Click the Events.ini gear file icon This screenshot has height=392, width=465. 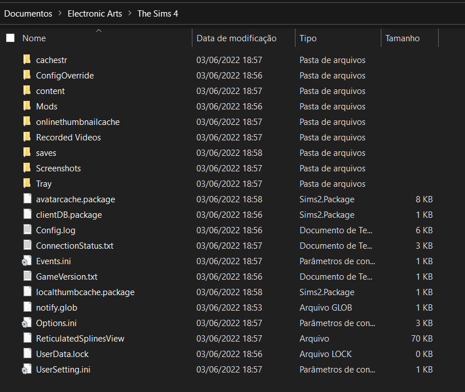pyautogui.click(x=27, y=261)
